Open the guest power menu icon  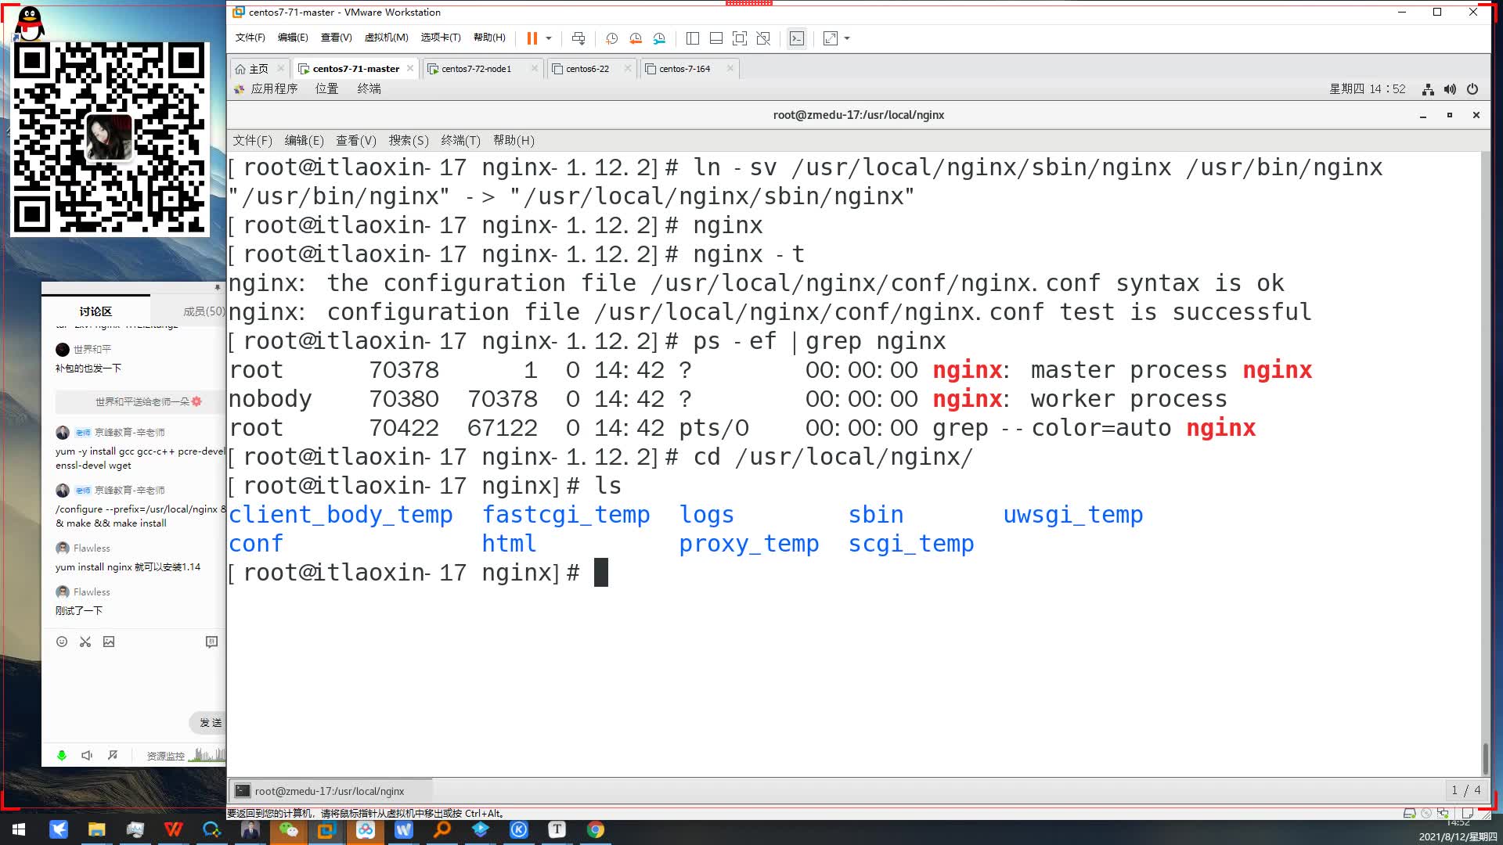(x=1472, y=89)
